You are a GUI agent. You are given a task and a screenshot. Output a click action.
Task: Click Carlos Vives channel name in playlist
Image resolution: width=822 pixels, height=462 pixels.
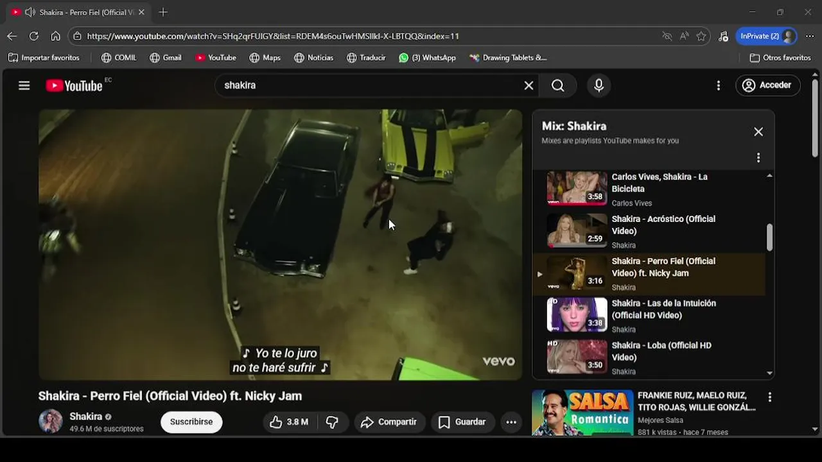pyautogui.click(x=631, y=203)
